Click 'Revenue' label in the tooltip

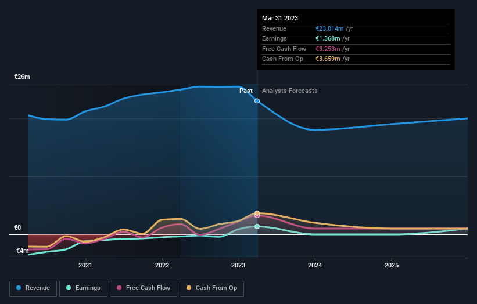coord(274,28)
